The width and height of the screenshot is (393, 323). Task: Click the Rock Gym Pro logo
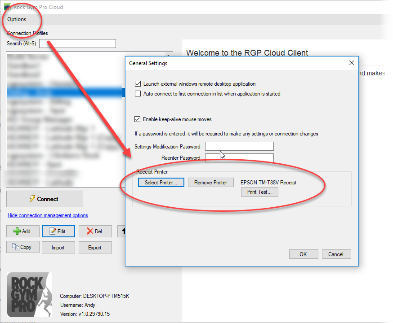pos(30,295)
